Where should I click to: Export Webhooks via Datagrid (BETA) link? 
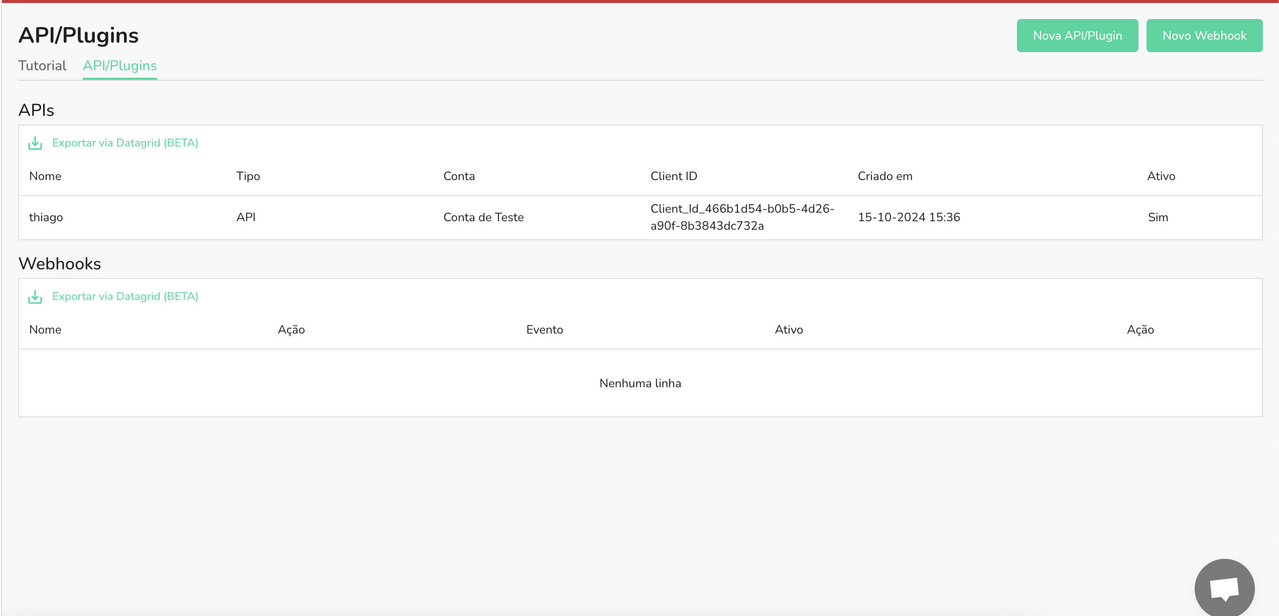125,296
